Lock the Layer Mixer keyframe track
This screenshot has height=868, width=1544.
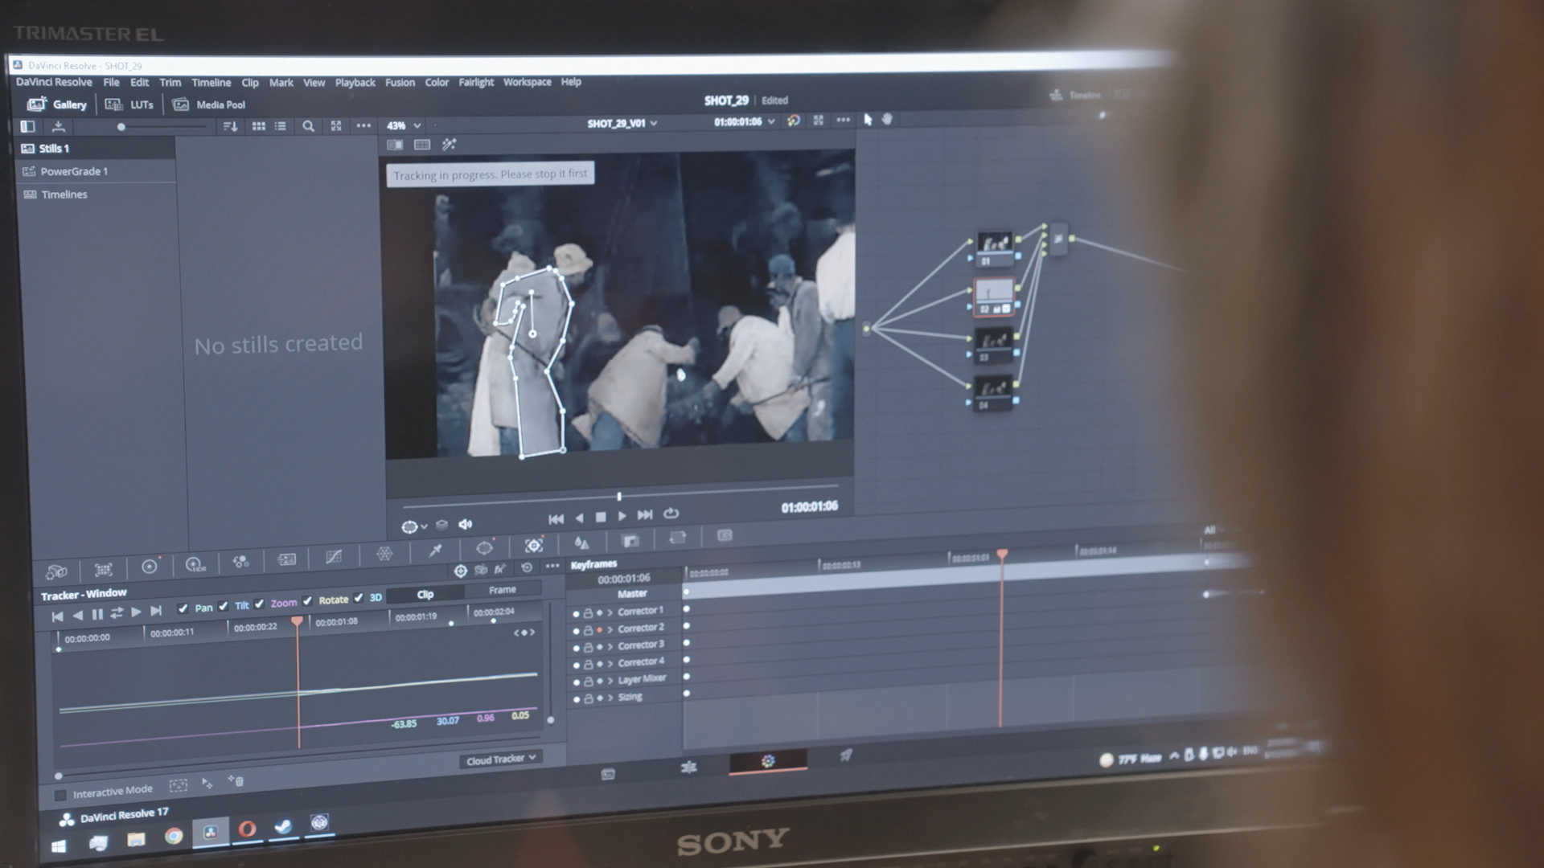tap(589, 682)
